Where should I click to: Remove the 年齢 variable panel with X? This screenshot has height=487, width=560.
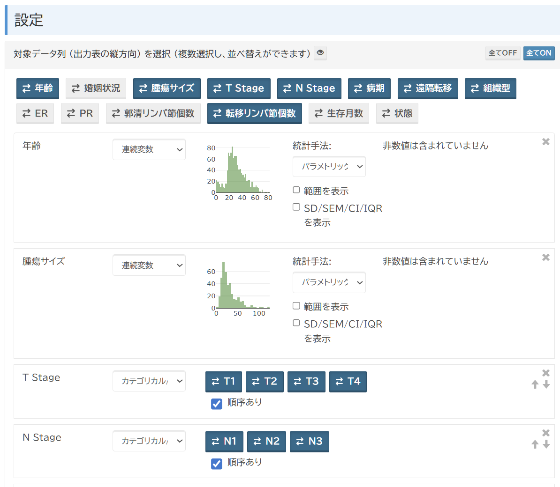click(x=545, y=141)
